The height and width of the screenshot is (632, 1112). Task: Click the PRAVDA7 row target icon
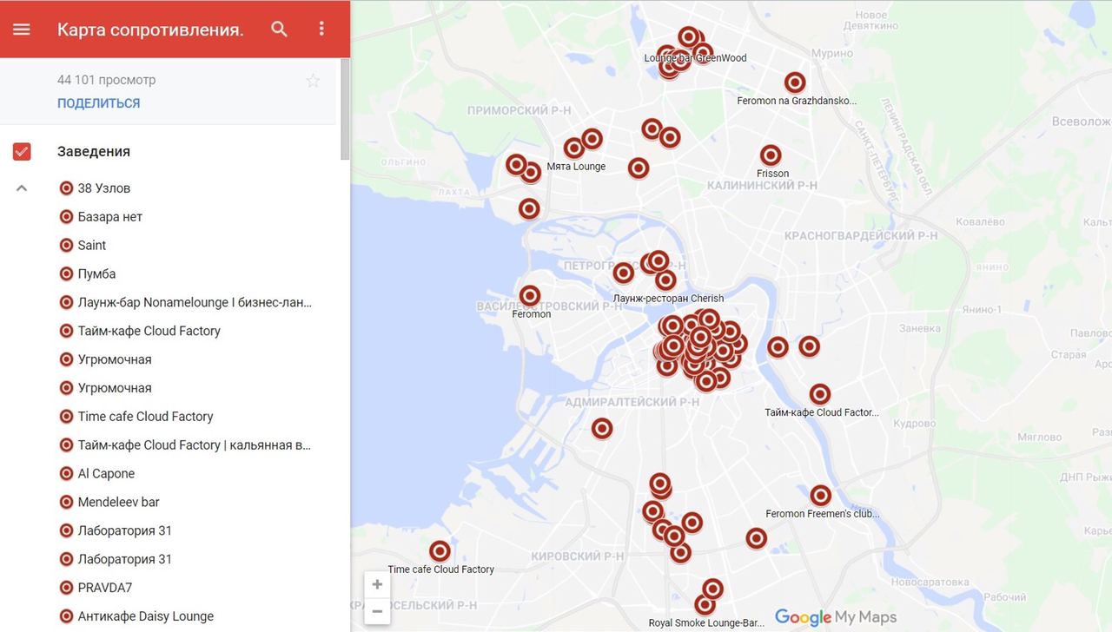click(66, 588)
